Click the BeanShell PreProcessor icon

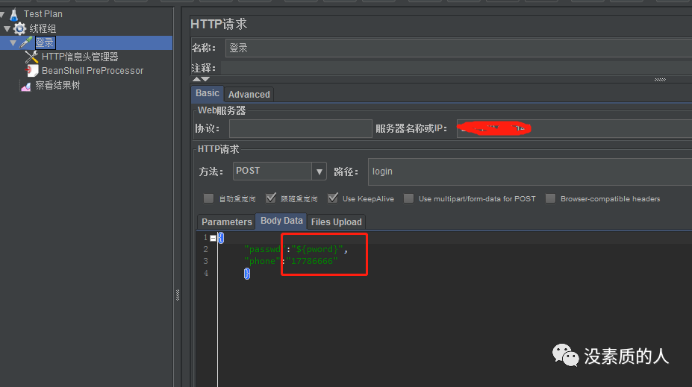coord(31,71)
